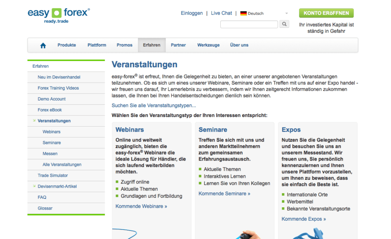Screen dimensions: 391x239
Task: Click the easy-forex logo
Action: click(59, 15)
